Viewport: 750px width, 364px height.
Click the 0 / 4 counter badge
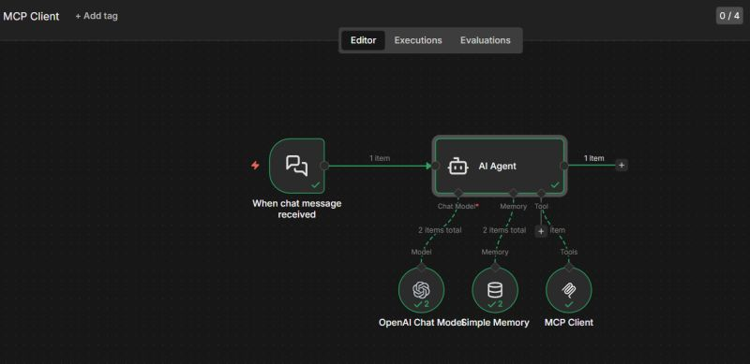tap(729, 16)
